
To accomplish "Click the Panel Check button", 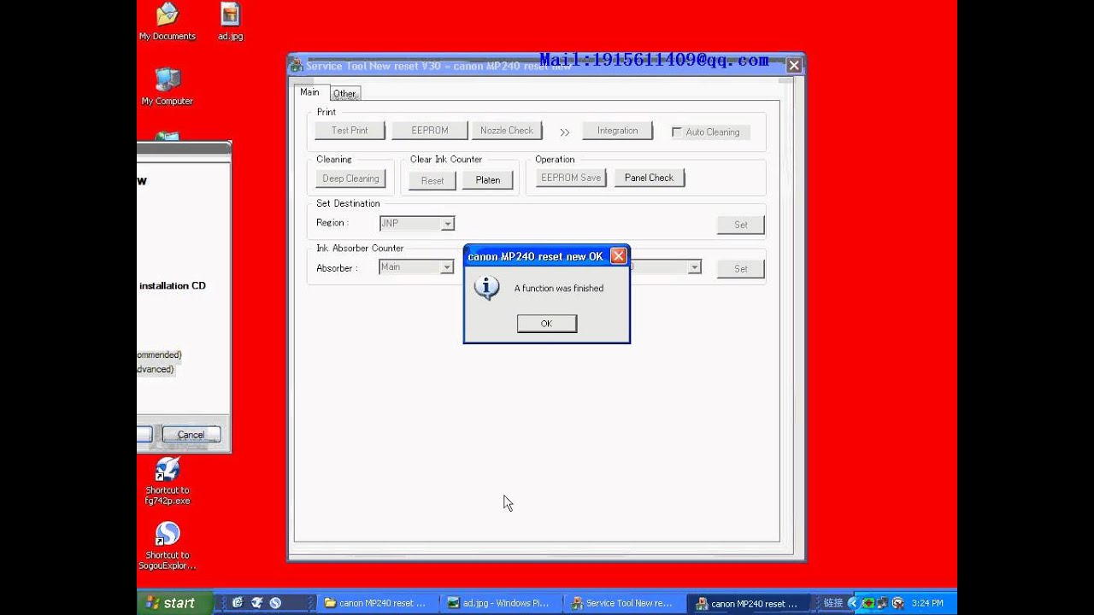I will point(650,178).
